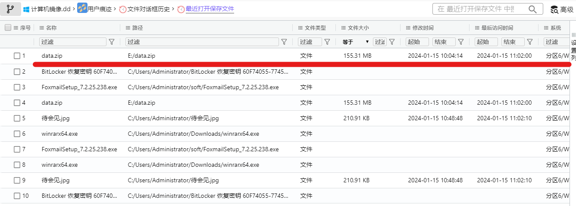Check the box for row 3

17,87
